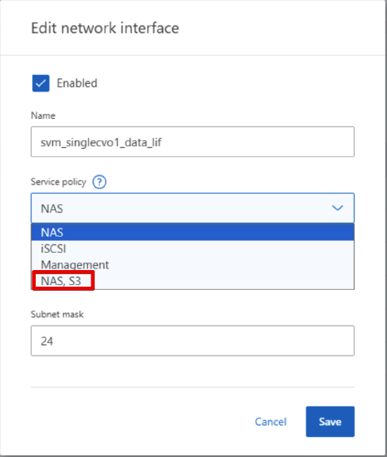This screenshot has height=457, width=387.
Task: Click the checkmark icon beside Enabled
Action: pyautogui.click(x=41, y=83)
